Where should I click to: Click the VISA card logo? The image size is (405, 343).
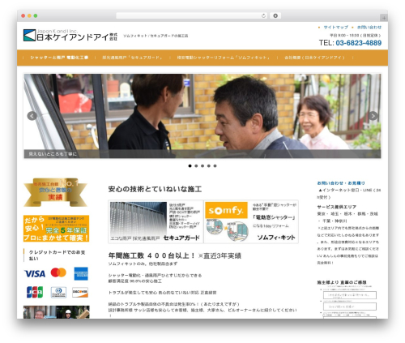pyautogui.click(x=35, y=274)
